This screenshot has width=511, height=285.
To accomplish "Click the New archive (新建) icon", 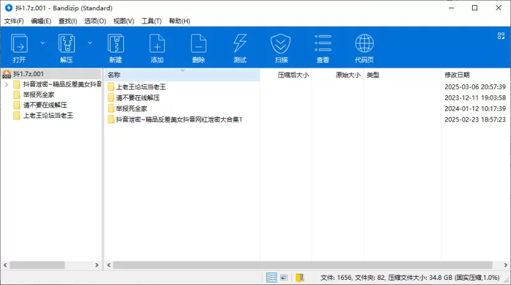I will tap(116, 48).
